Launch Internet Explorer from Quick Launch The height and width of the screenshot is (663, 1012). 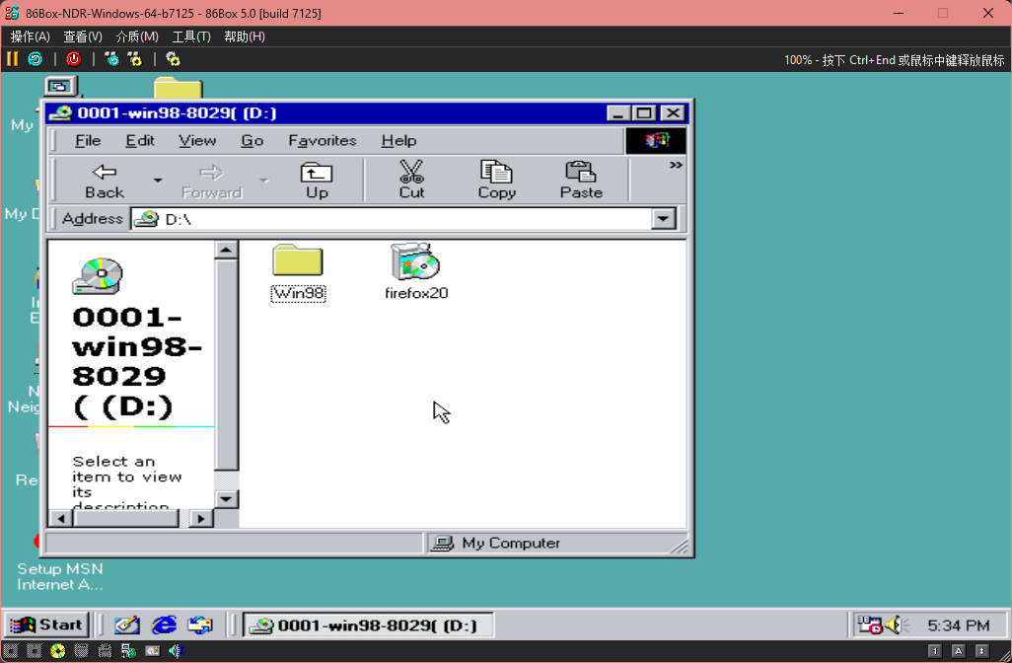(164, 625)
